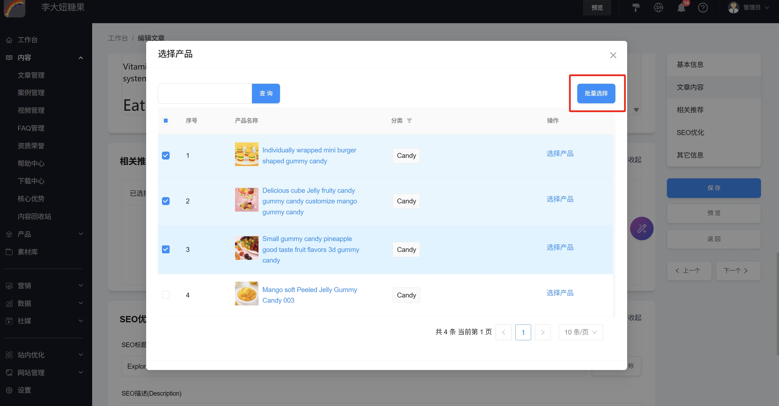Open the 10 条/页 page size dropdown
779x406 pixels.
[580, 332]
